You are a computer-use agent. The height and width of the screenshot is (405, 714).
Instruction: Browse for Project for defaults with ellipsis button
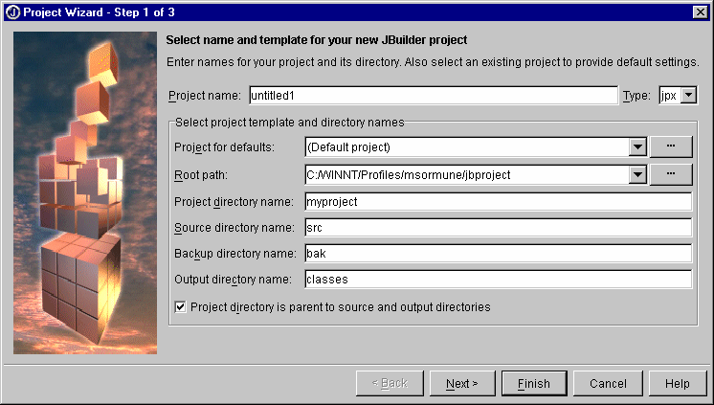tap(671, 146)
